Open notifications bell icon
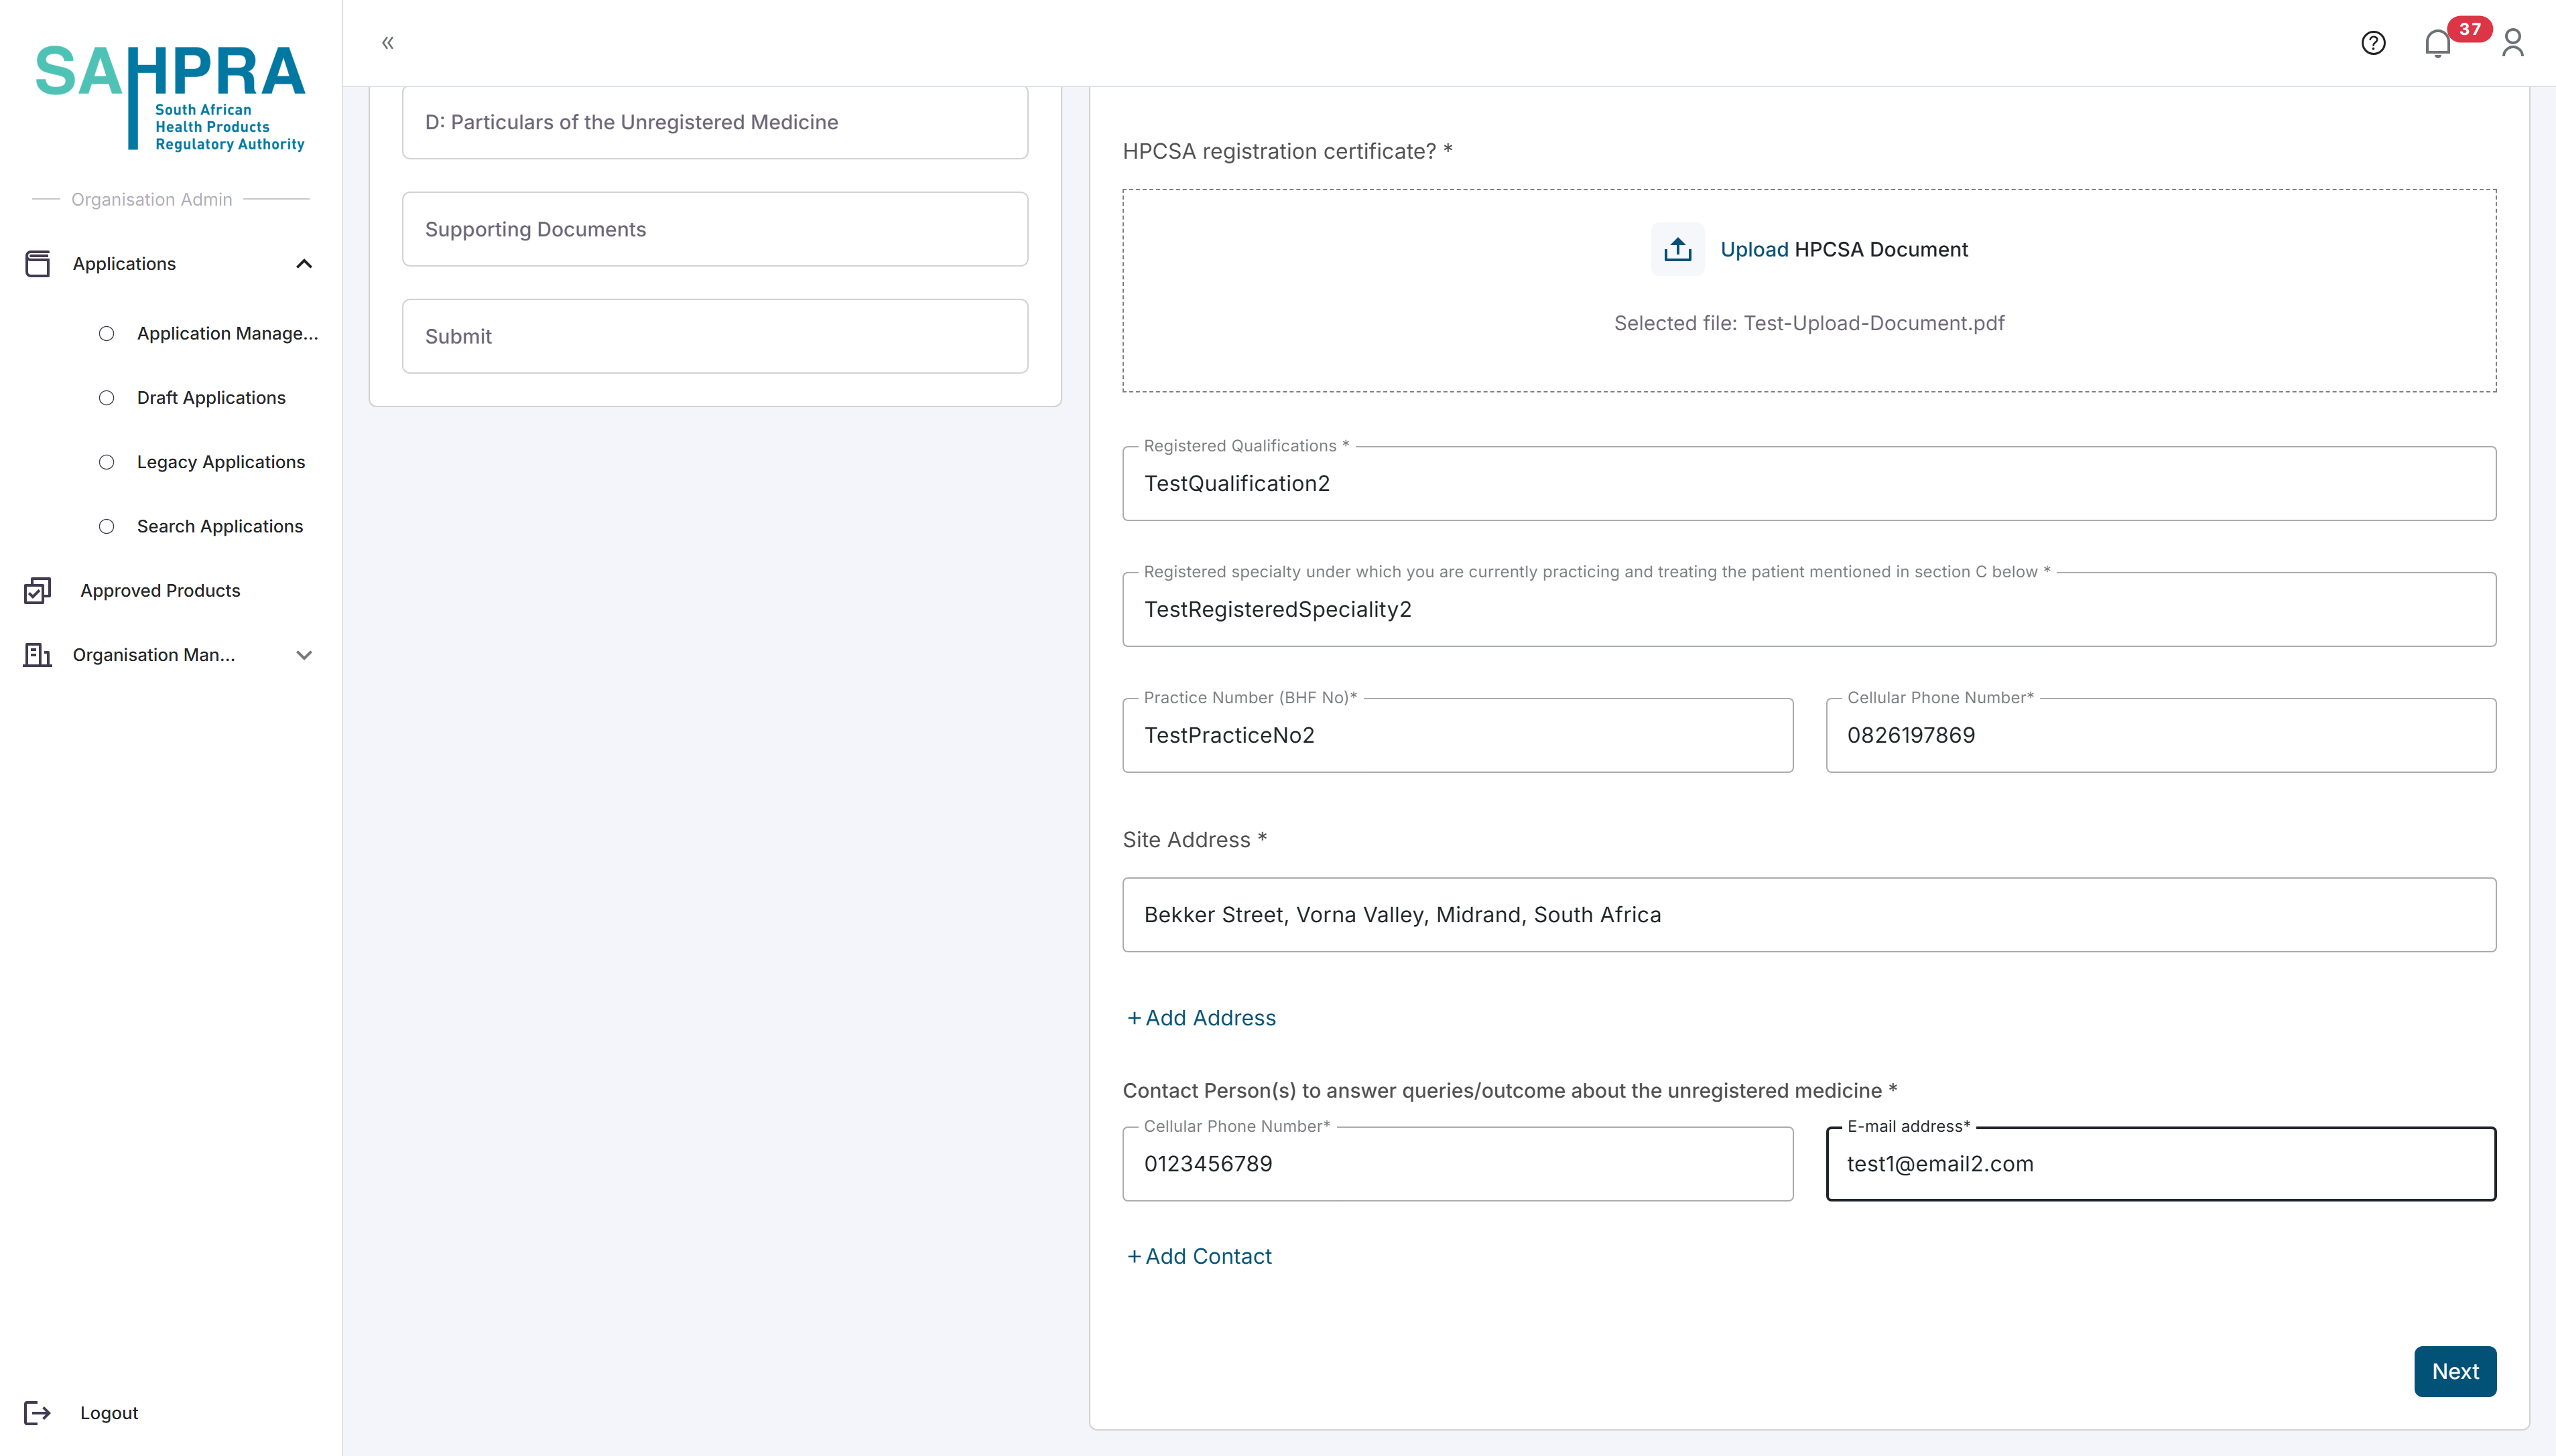This screenshot has height=1456, width=2556. (x=2438, y=44)
